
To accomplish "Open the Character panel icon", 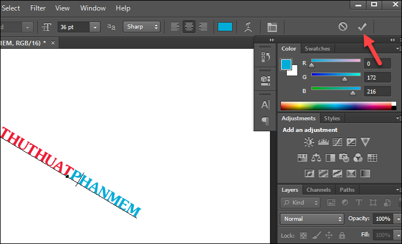I will coord(265,105).
